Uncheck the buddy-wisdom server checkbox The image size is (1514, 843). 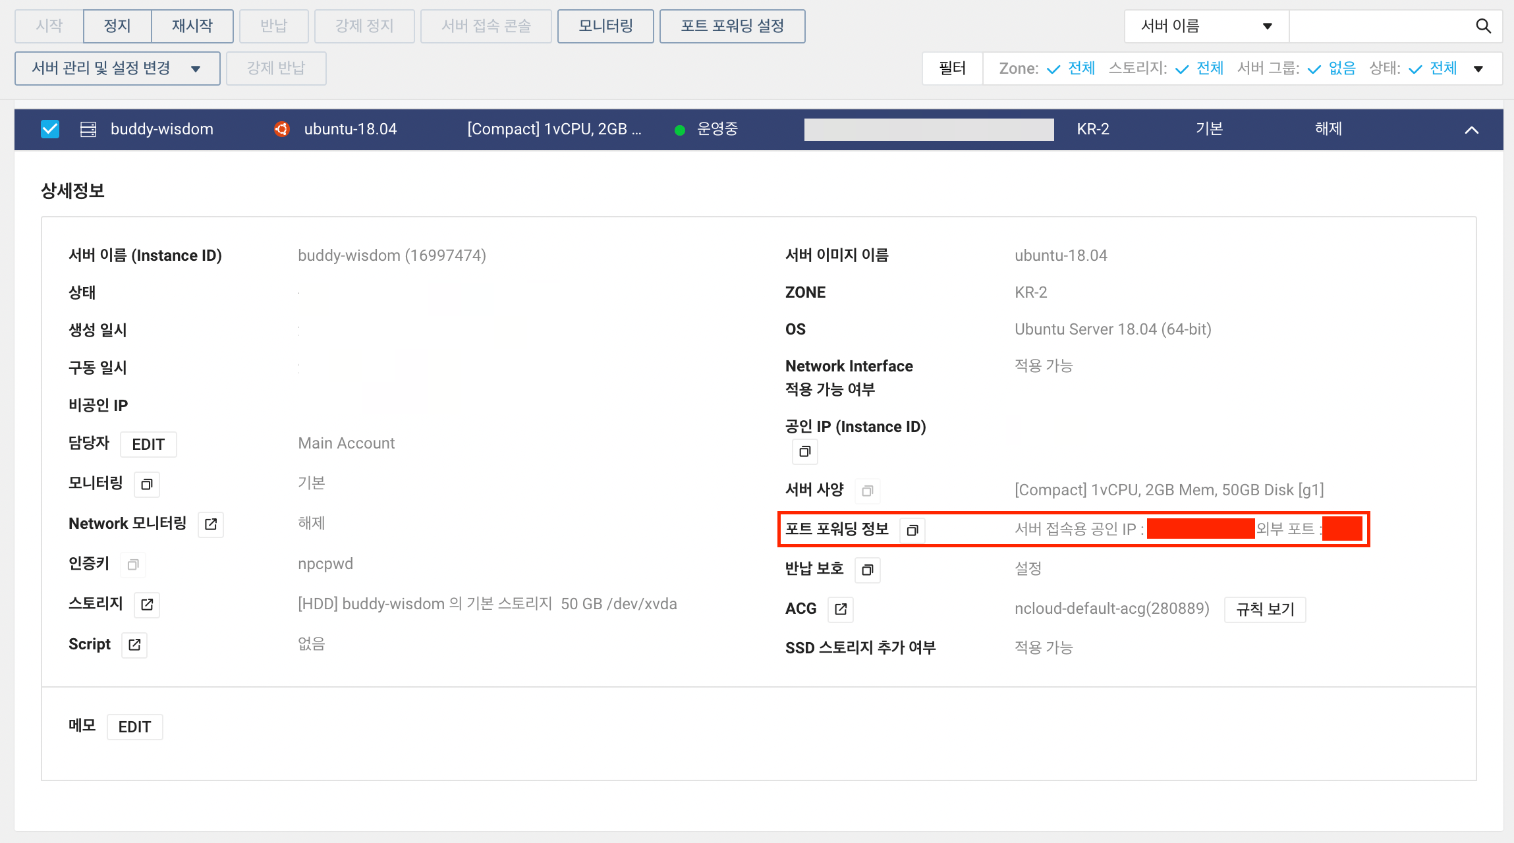(x=50, y=129)
